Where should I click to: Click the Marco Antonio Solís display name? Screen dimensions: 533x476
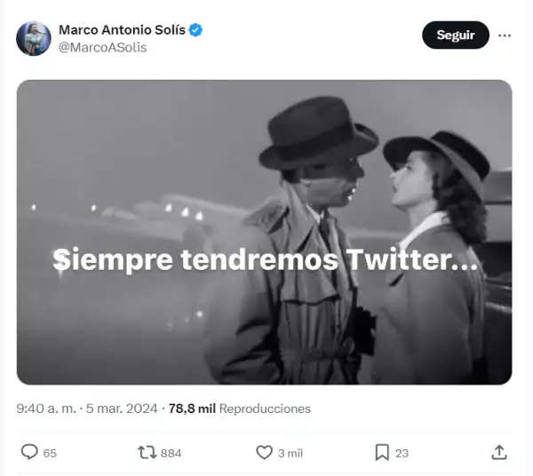click(122, 30)
